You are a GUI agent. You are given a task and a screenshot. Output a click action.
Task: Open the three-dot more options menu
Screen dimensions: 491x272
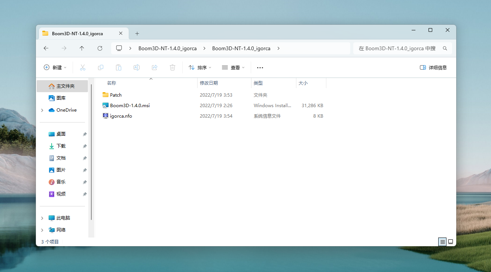click(260, 68)
